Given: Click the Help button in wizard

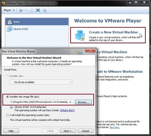Looking at the screenshot, I should (11, 131).
